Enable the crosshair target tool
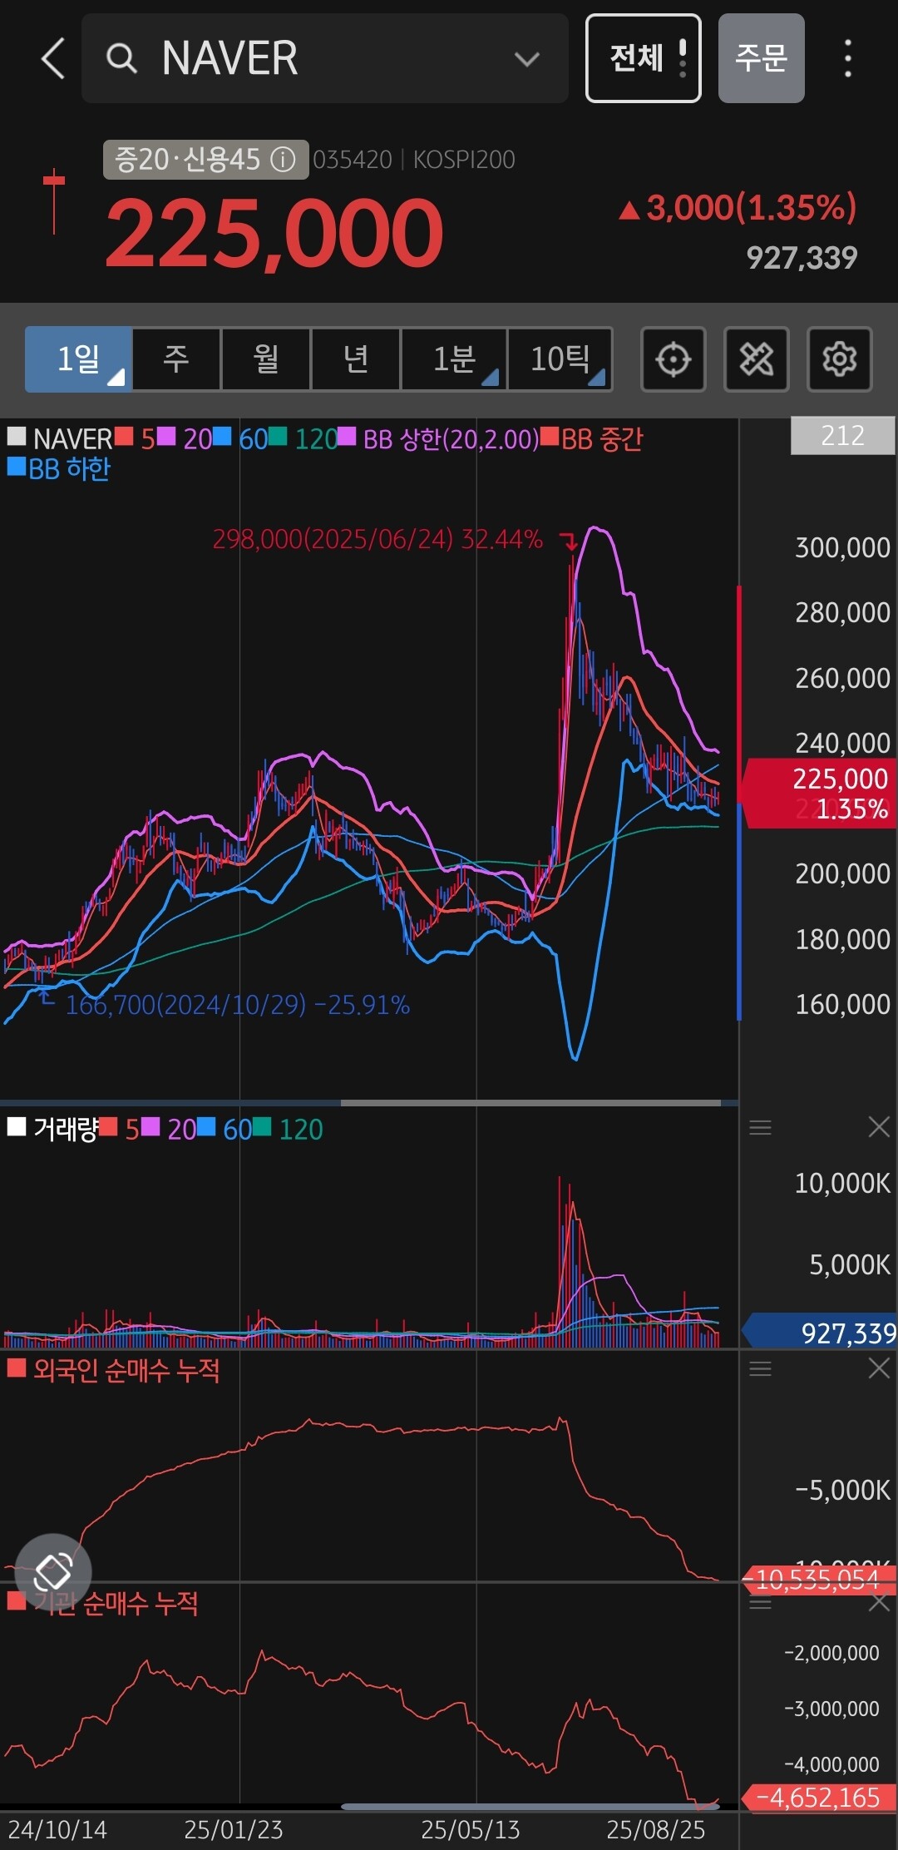The image size is (898, 1850). (673, 359)
